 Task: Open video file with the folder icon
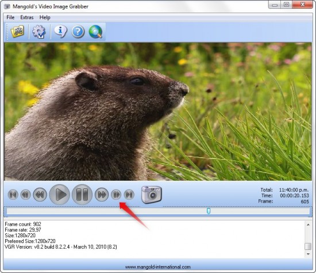[18, 32]
